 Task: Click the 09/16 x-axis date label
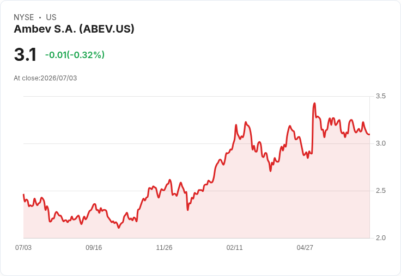(94, 248)
